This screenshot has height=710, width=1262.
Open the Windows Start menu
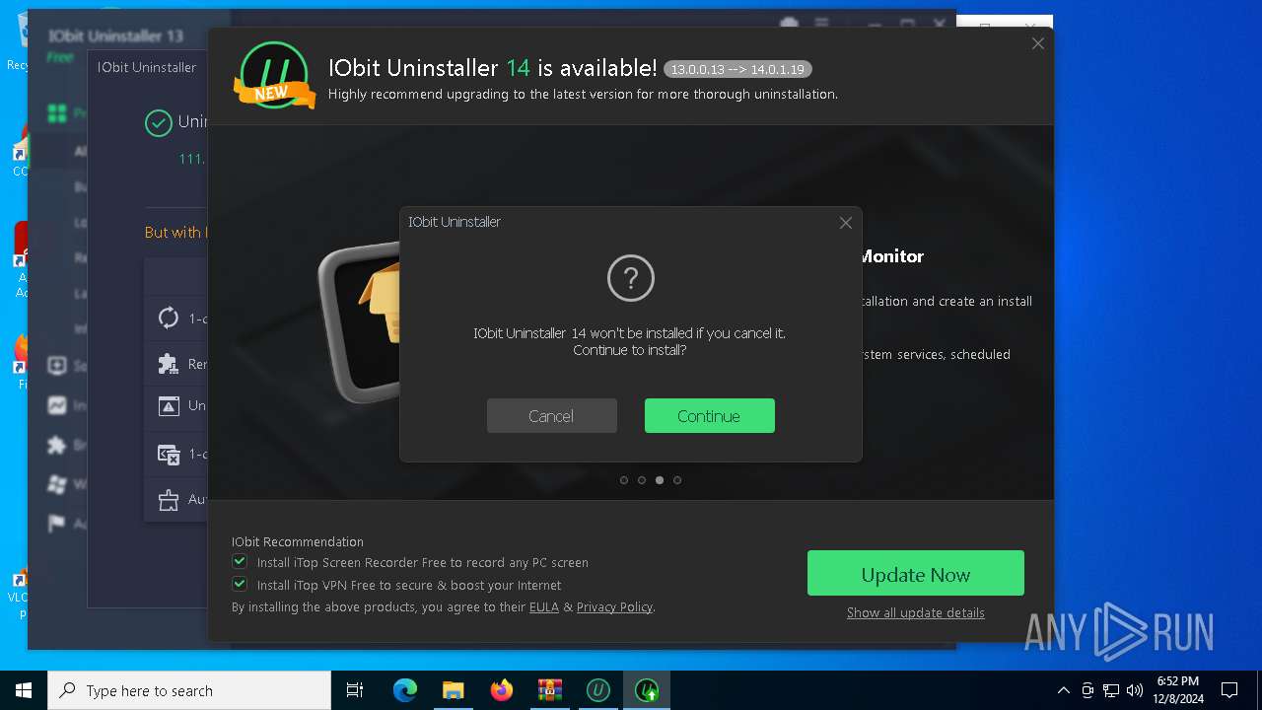click(24, 690)
